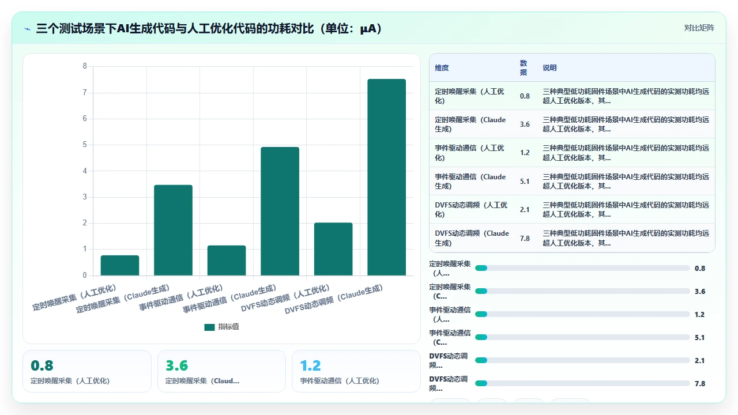Select table cell DVFS动态调频（Claude生成）
The width and height of the screenshot is (738, 415).
click(470, 238)
